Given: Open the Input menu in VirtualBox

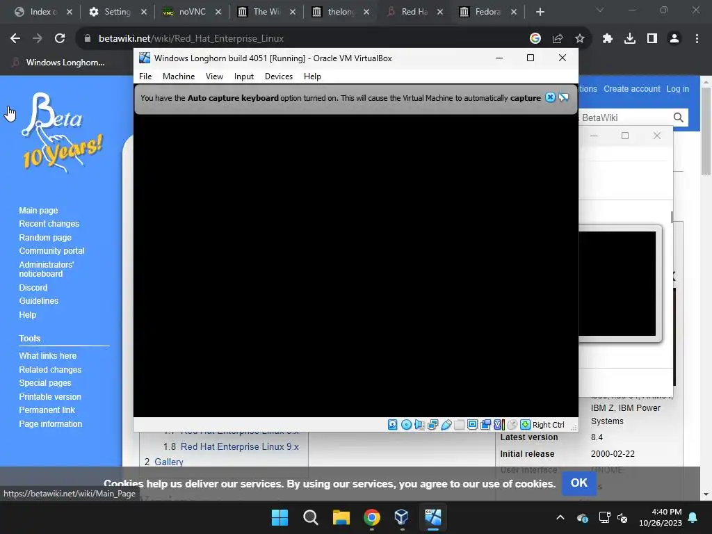Looking at the screenshot, I should [x=244, y=76].
